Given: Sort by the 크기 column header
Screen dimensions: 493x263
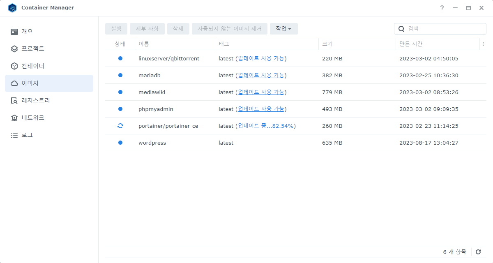Looking at the screenshot, I should [x=357, y=44].
